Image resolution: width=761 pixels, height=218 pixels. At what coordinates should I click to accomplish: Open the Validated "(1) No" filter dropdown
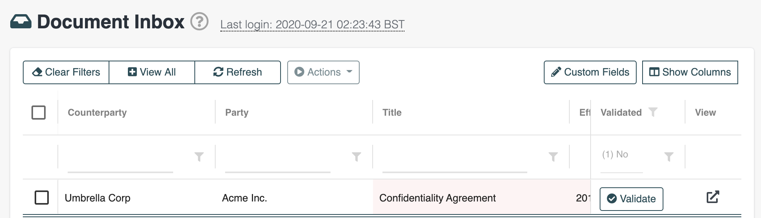621,155
